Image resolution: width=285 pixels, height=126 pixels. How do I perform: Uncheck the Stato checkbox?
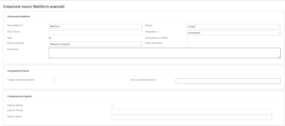tap(50, 38)
